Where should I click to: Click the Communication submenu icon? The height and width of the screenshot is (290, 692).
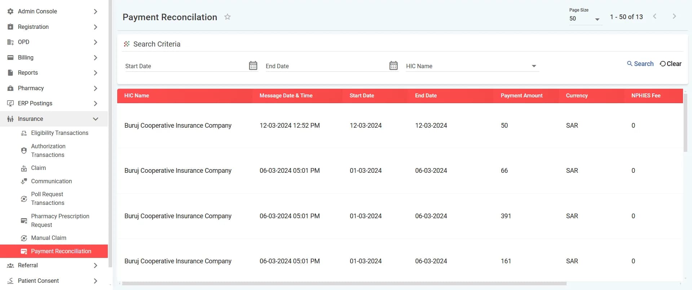point(24,181)
